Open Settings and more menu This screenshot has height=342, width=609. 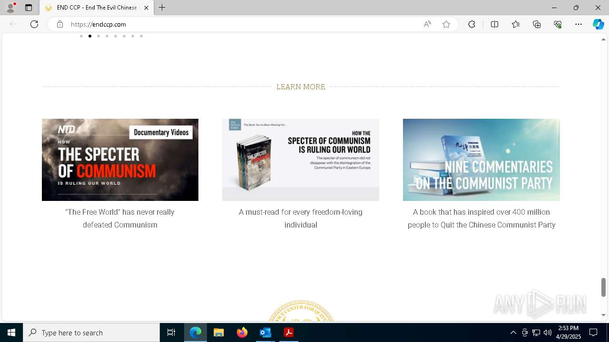pos(579,24)
